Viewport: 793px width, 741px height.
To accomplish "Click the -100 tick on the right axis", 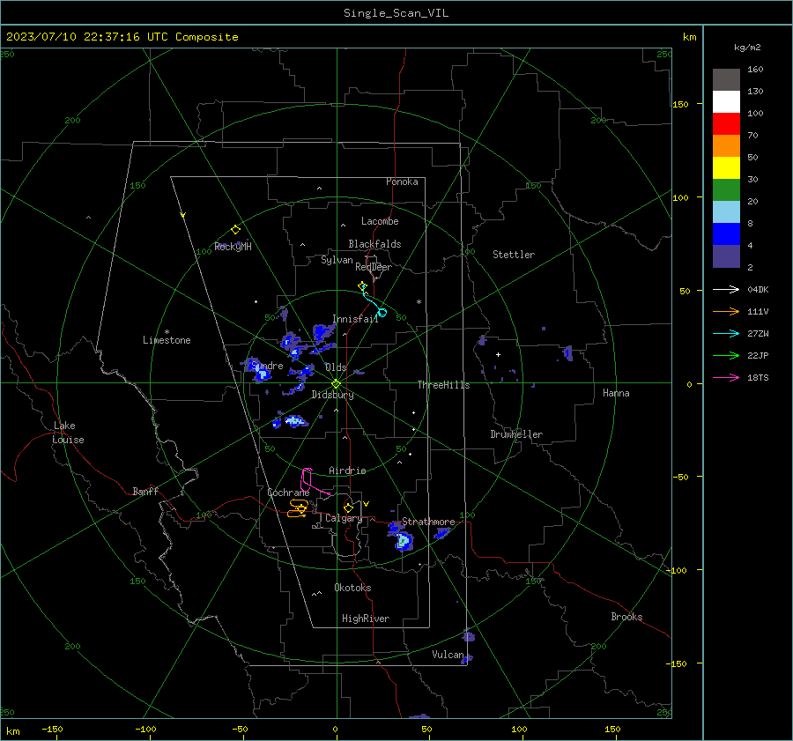I will click(676, 570).
